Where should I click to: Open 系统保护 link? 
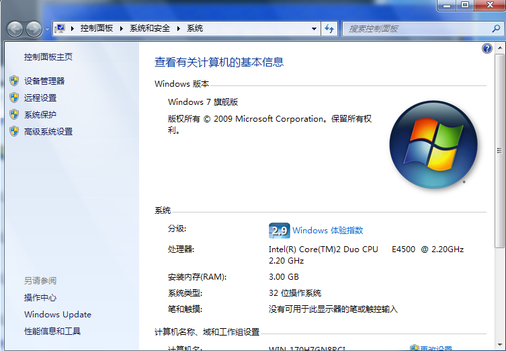[x=40, y=114]
